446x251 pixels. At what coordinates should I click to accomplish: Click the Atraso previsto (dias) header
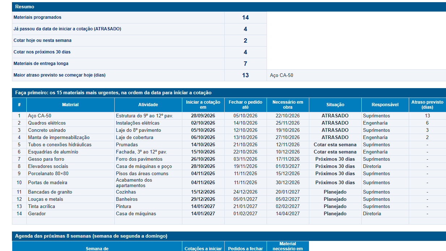[427, 105]
